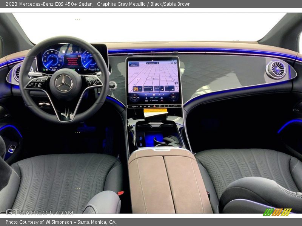Screen dimensions: 302x226
Task: Tap driver temperature dial showing 68
Action: [135, 98]
